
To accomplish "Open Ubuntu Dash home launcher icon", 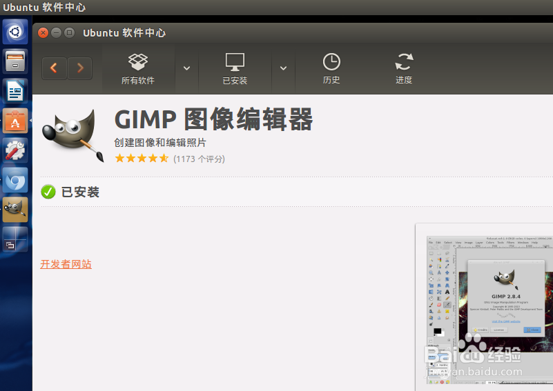I will [15, 32].
